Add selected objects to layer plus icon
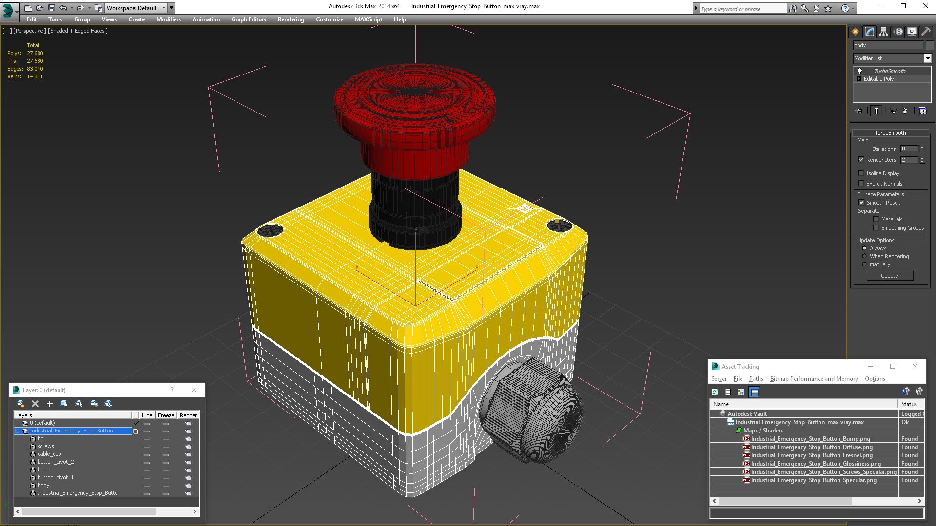 [x=49, y=404]
